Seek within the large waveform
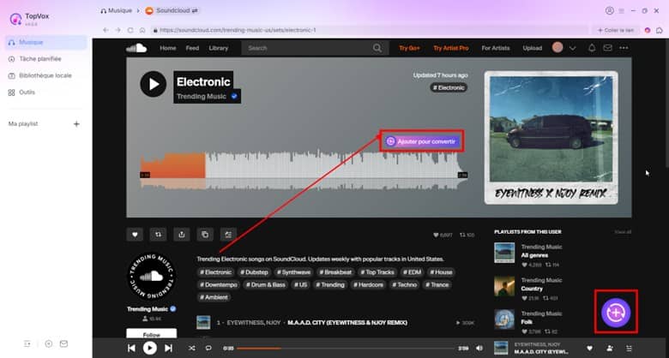This screenshot has height=358, width=669. pos(304,170)
